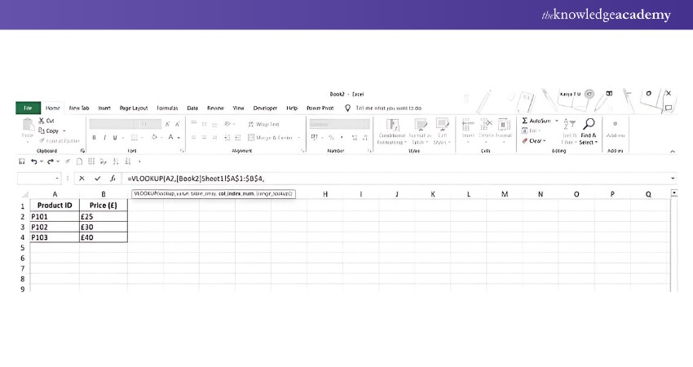Expand the formula bar chevron
The height and width of the screenshot is (367, 693).
[x=673, y=178]
